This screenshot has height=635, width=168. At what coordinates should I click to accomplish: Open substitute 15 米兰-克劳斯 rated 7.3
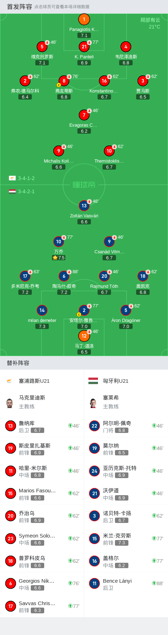click(126, 539)
